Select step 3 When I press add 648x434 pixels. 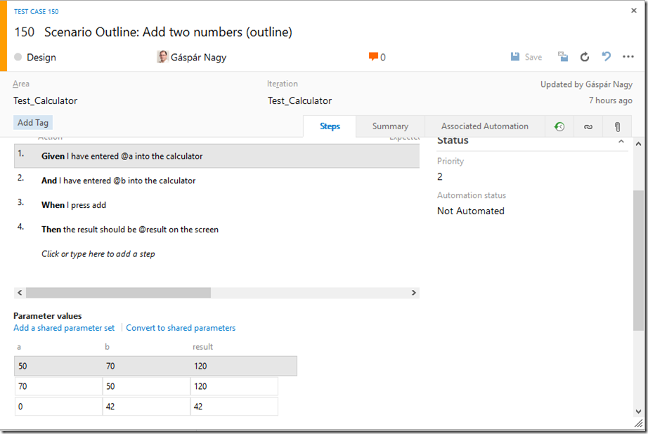coord(216,205)
